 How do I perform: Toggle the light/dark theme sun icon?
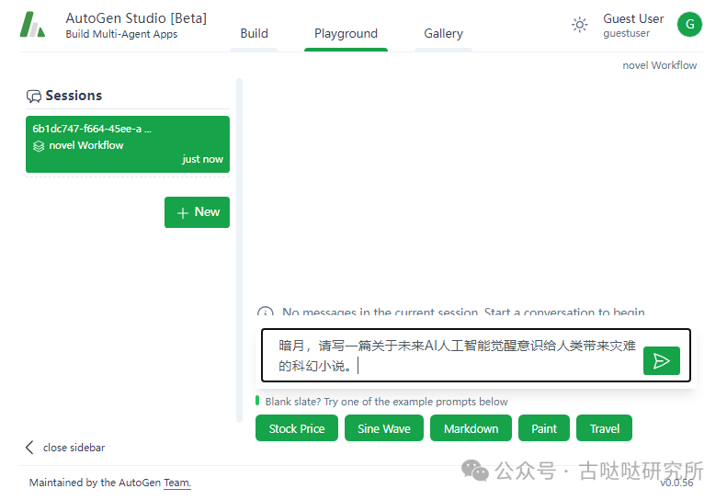[x=579, y=25]
